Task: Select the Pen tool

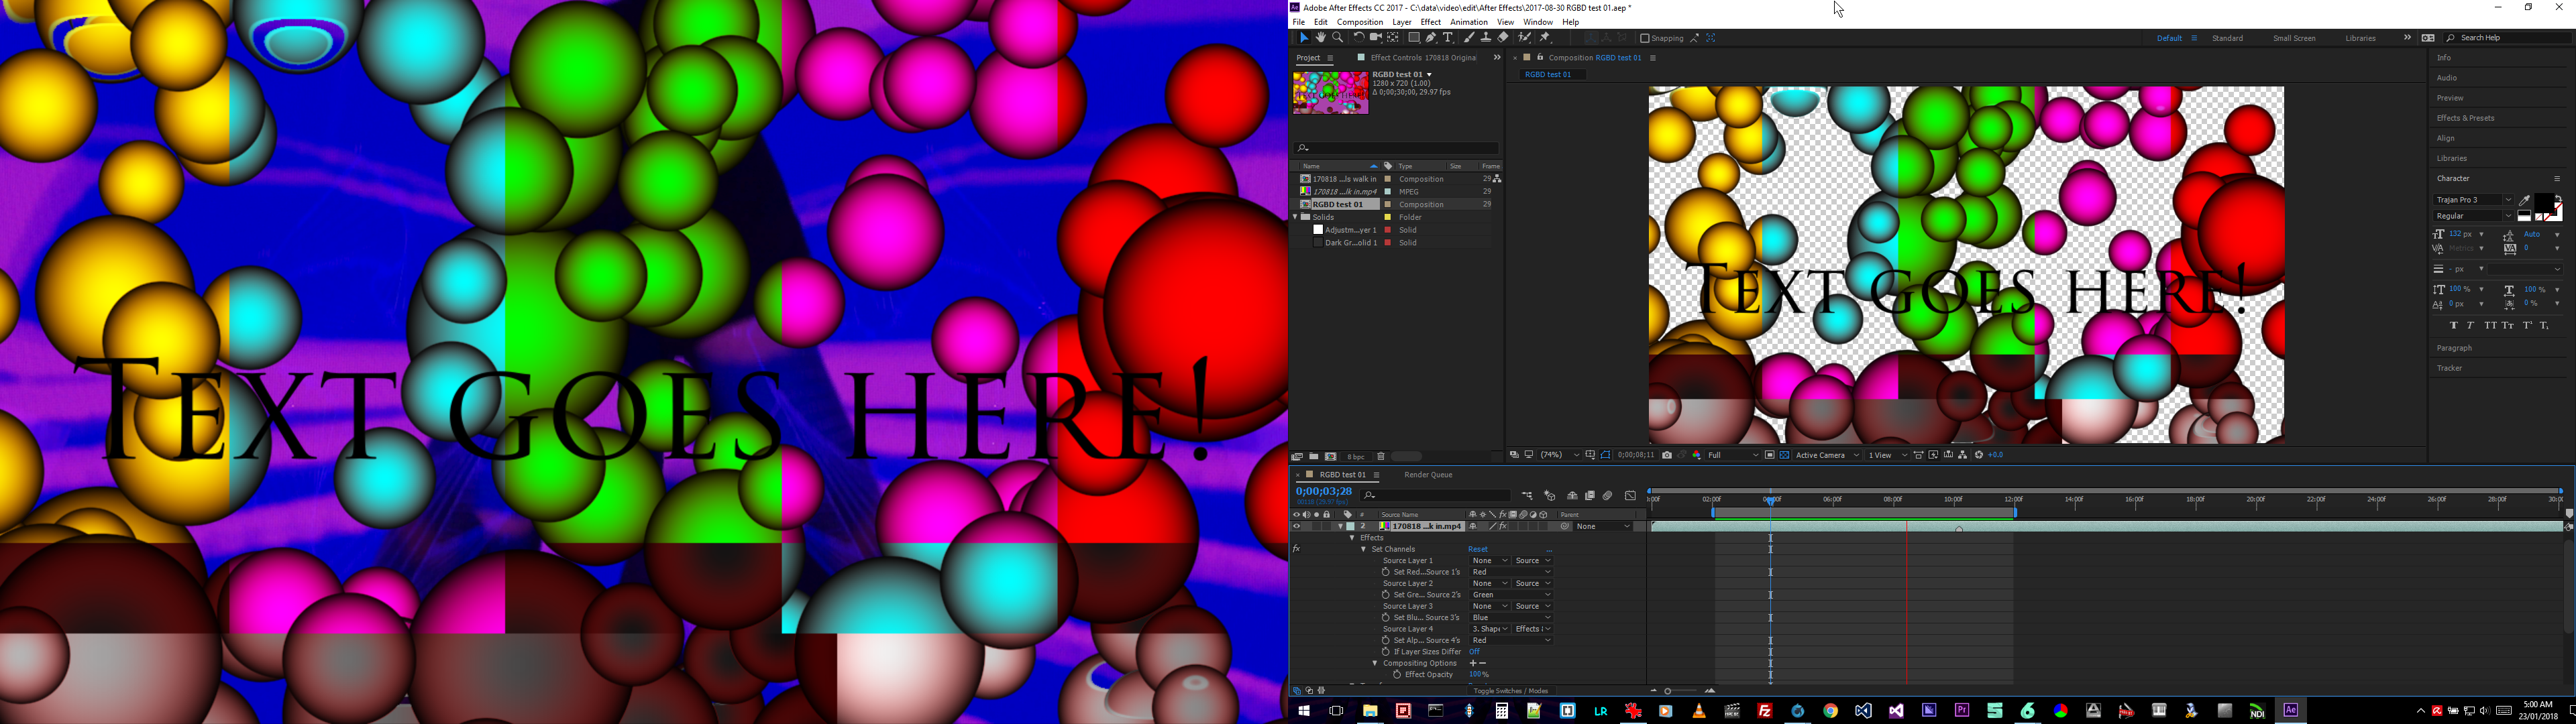Action: pos(1431,38)
